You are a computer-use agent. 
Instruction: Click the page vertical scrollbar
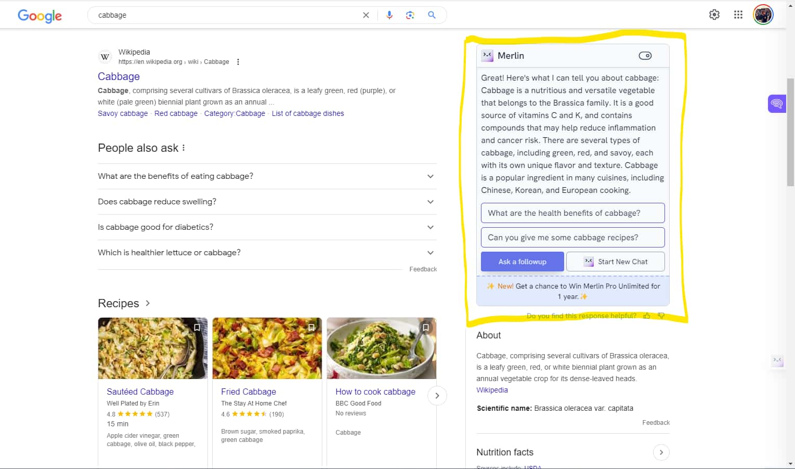click(791, 132)
